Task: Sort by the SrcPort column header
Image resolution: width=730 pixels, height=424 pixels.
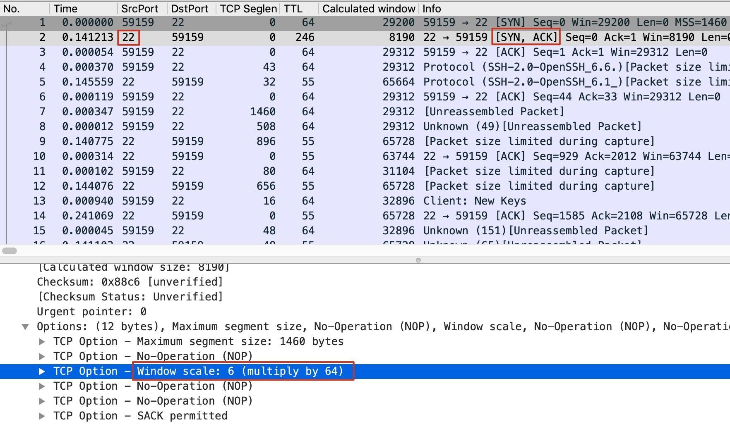Action: coord(139,9)
